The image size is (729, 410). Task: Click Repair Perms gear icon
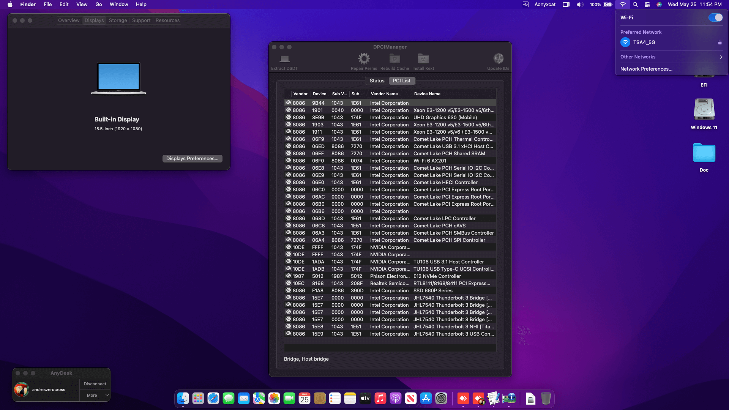[x=364, y=58]
